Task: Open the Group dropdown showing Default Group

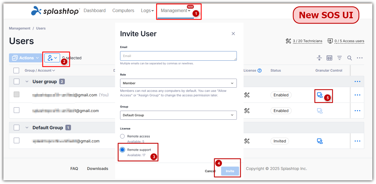Action: pos(178,115)
